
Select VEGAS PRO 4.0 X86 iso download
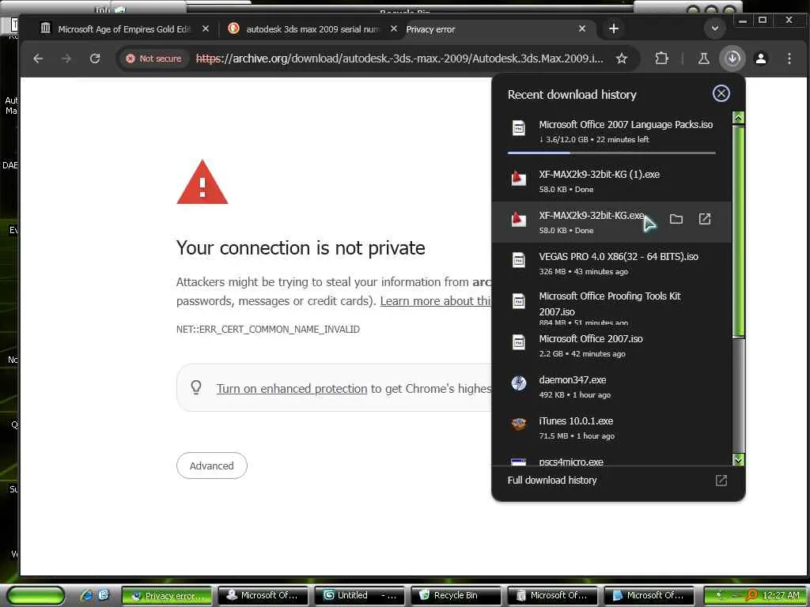pyautogui.click(x=611, y=263)
